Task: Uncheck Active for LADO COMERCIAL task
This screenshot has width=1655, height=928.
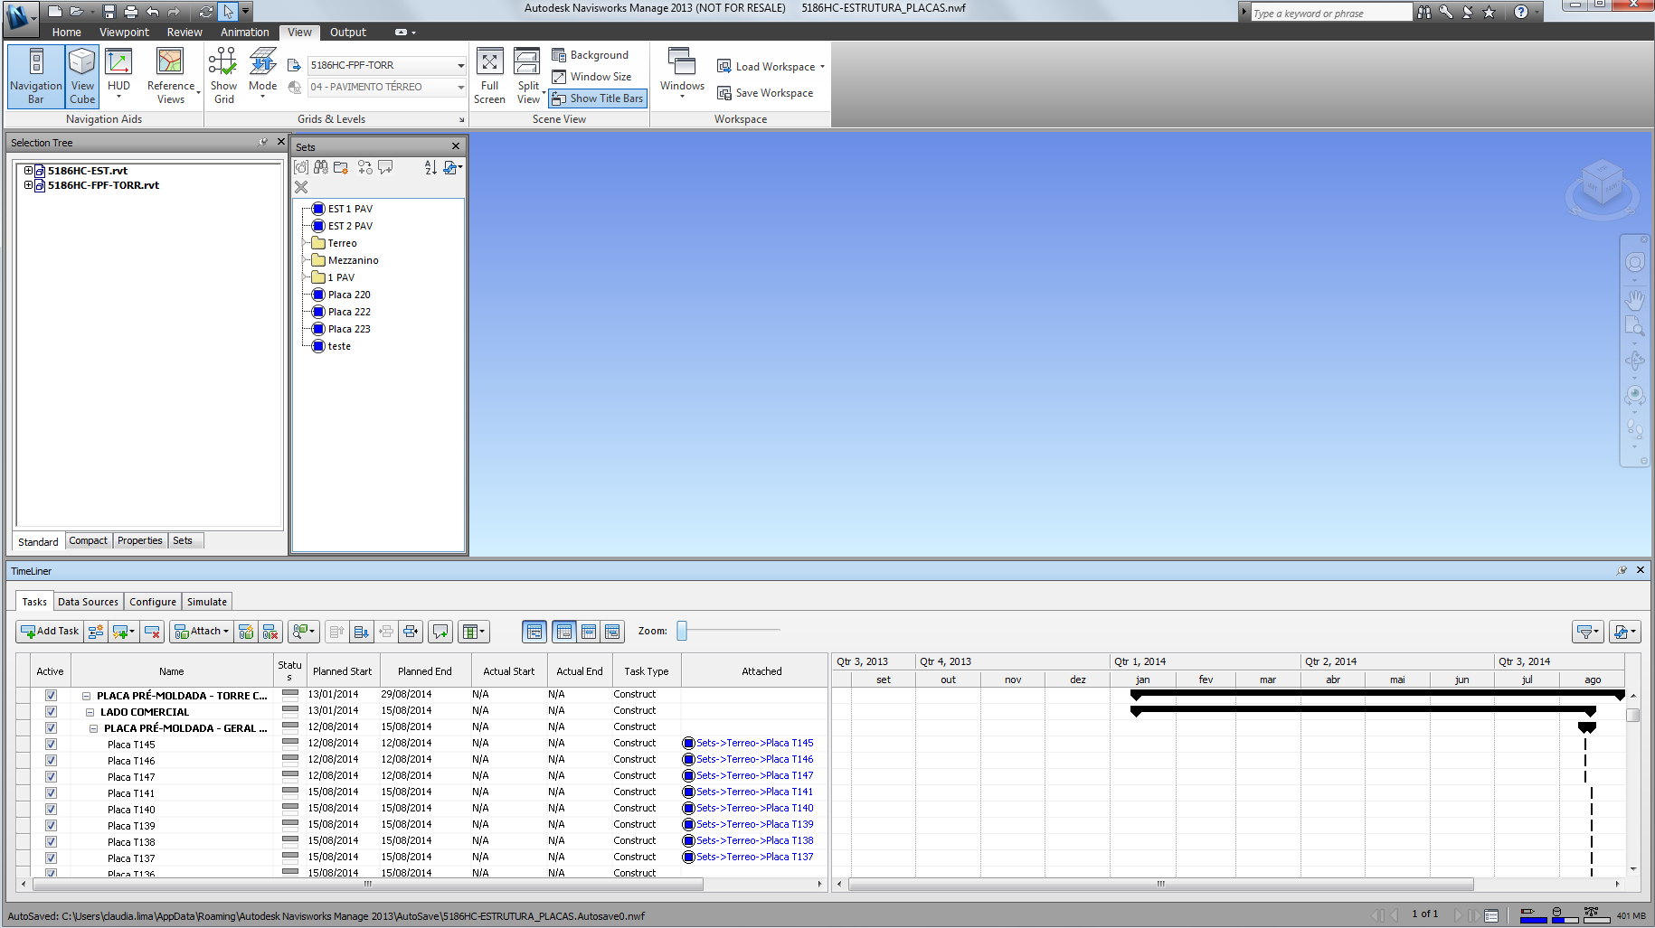Action: click(51, 711)
